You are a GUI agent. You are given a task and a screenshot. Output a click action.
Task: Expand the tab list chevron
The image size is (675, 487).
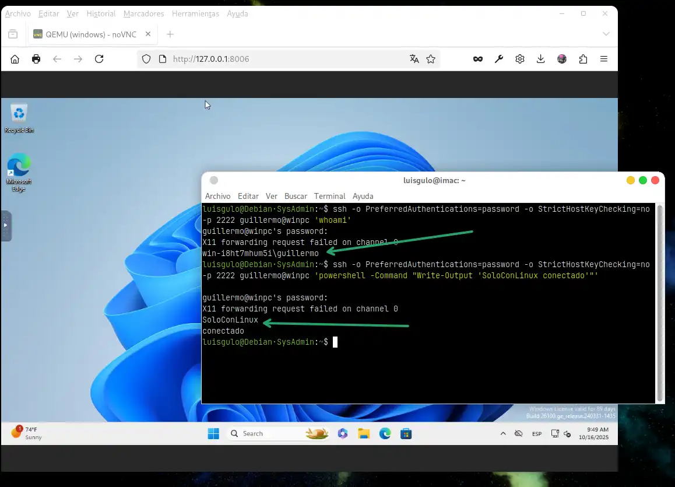pos(606,34)
